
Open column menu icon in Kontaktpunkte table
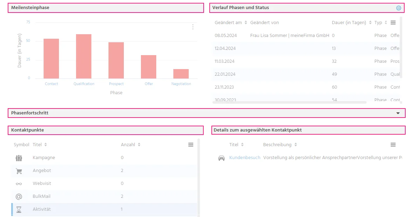point(191,144)
